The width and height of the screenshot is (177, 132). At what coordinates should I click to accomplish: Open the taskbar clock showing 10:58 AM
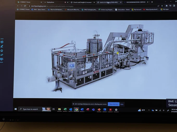click(174, 111)
